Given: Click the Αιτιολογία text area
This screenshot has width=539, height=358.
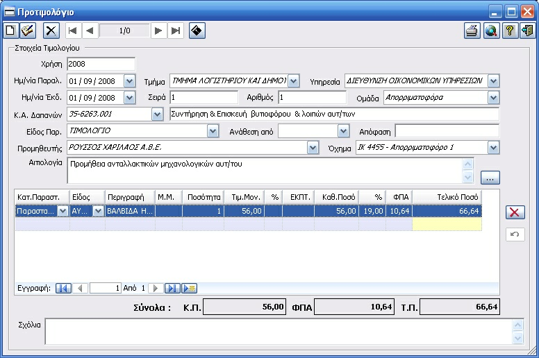Looking at the screenshot, I should tap(265, 171).
